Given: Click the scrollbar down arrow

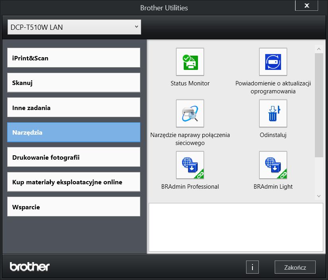Looking at the screenshot, I should 319,196.
